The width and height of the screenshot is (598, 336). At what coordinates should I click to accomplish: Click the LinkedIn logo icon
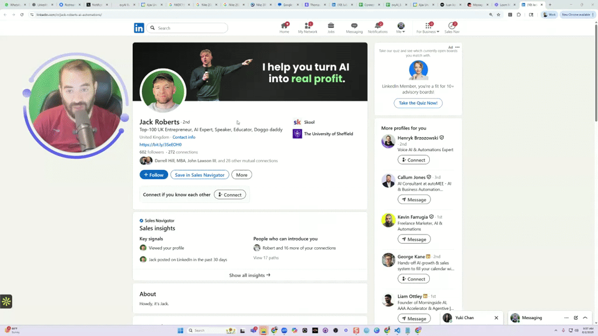139,28
